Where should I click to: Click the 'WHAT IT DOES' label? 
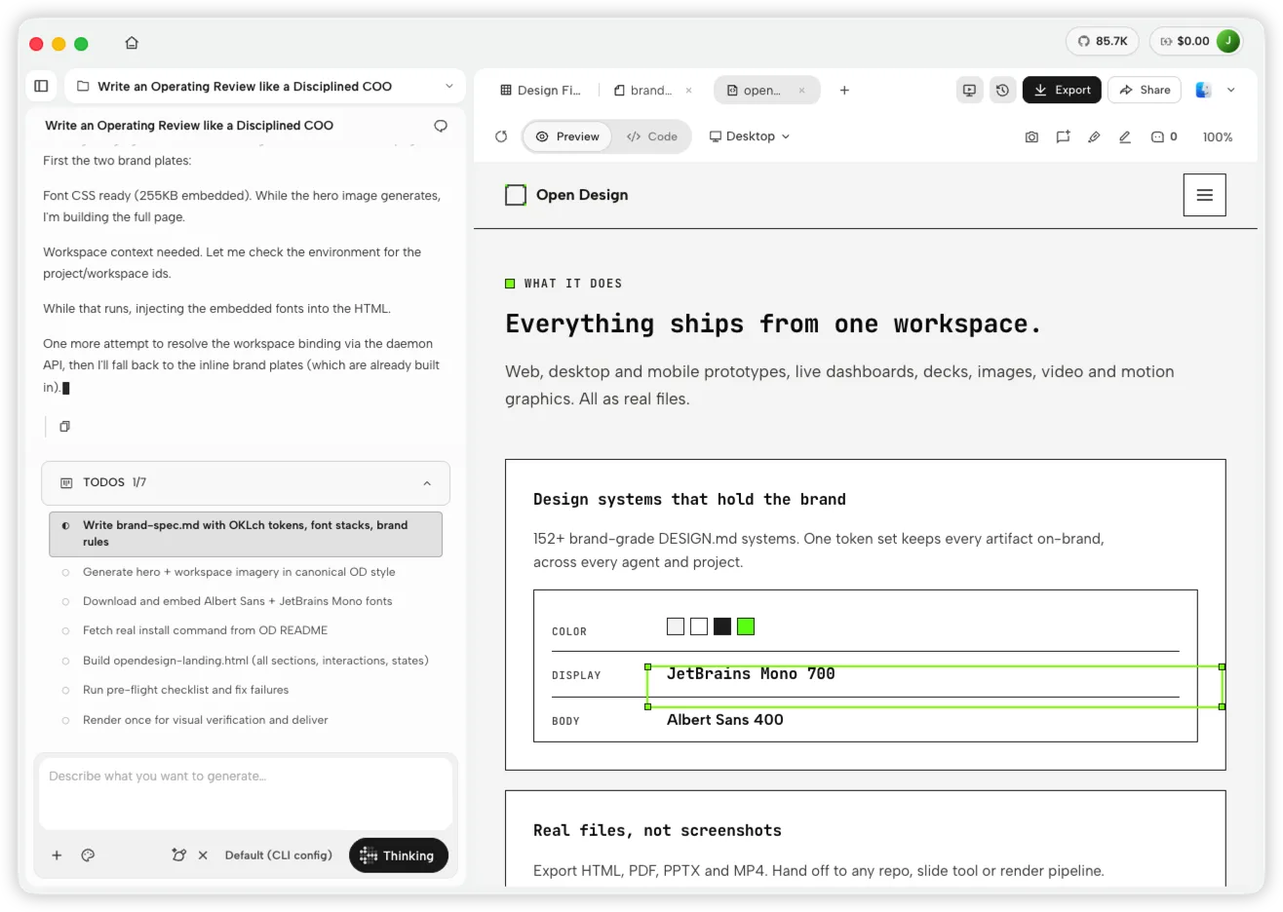(x=573, y=284)
